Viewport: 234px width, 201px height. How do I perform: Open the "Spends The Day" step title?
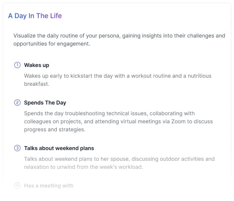45,103
